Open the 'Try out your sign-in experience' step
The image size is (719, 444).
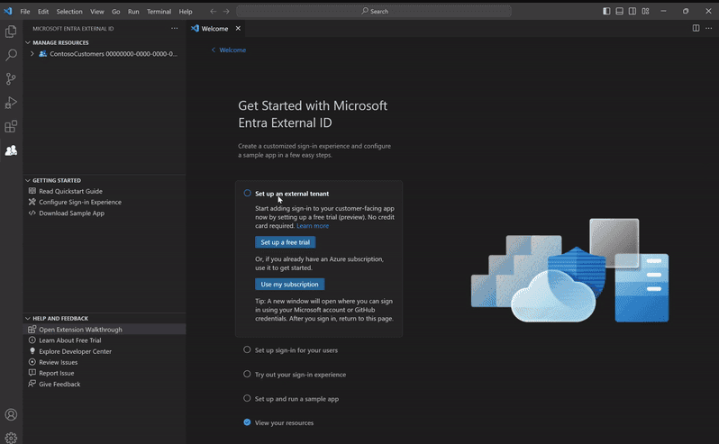pos(300,375)
